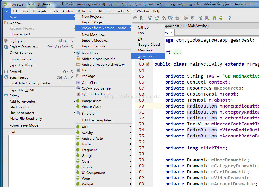The height and width of the screenshot is (187, 259).
Task: Close the MainActivity.java editor tab
Action: pyautogui.click(x=171, y=33)
